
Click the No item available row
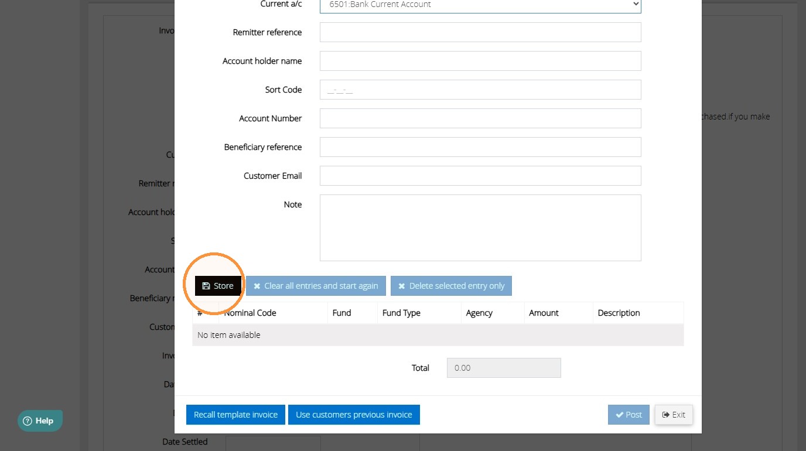click(x=438, y=335)
